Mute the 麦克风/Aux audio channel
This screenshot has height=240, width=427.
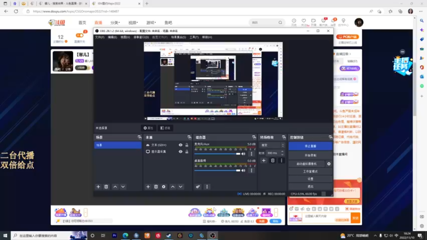[243, 154]
